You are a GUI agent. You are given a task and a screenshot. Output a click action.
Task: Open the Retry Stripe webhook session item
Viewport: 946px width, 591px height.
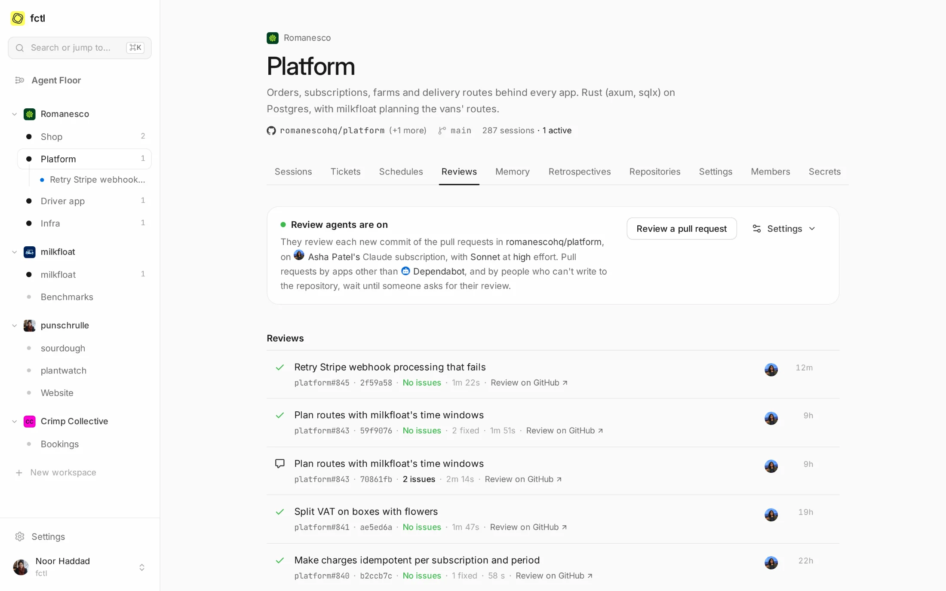(92, 180)
